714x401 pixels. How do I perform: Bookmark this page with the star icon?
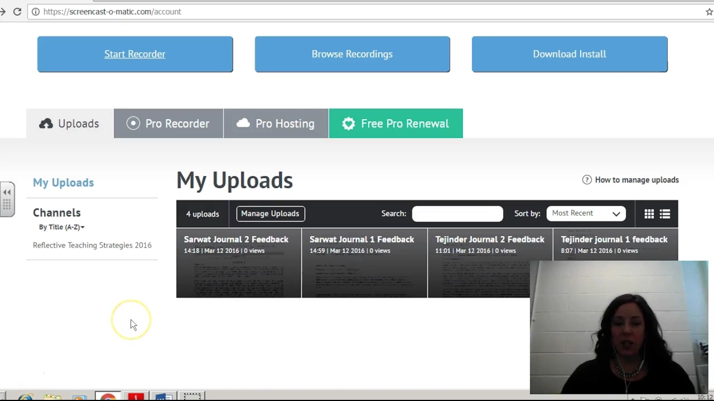[709, 11]
